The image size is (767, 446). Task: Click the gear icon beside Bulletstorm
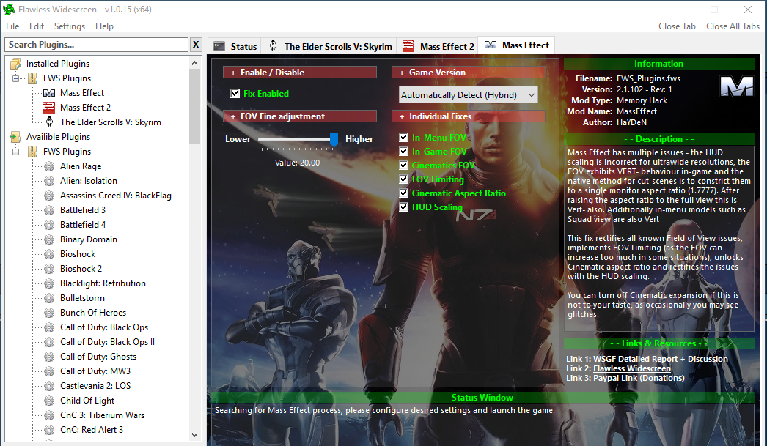tap(49, 298)
